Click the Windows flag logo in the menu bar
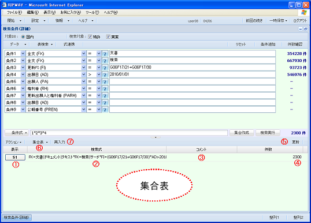The width and height of the screenshot is (311, 223). 304,13
